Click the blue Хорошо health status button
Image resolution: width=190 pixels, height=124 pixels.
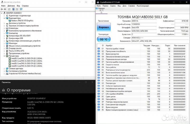104,27
